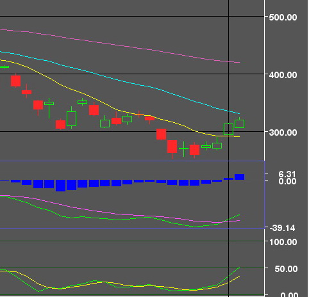Click the 300.00 price axis label
Viewport: 309px width, 297px height.
[283, 132]
